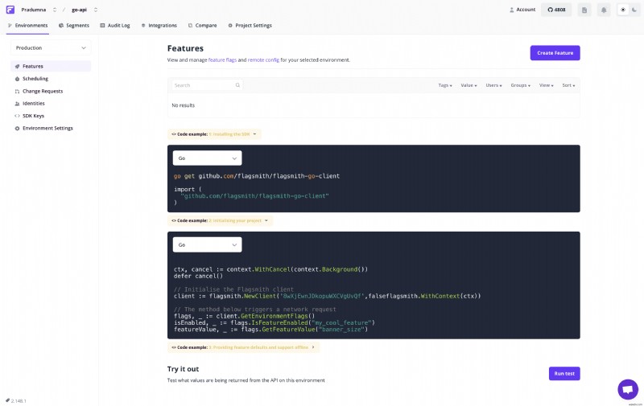644x406 pixels.
Task: Click the flagsmith.NewClient code line
Action: (x=327, y=296)
